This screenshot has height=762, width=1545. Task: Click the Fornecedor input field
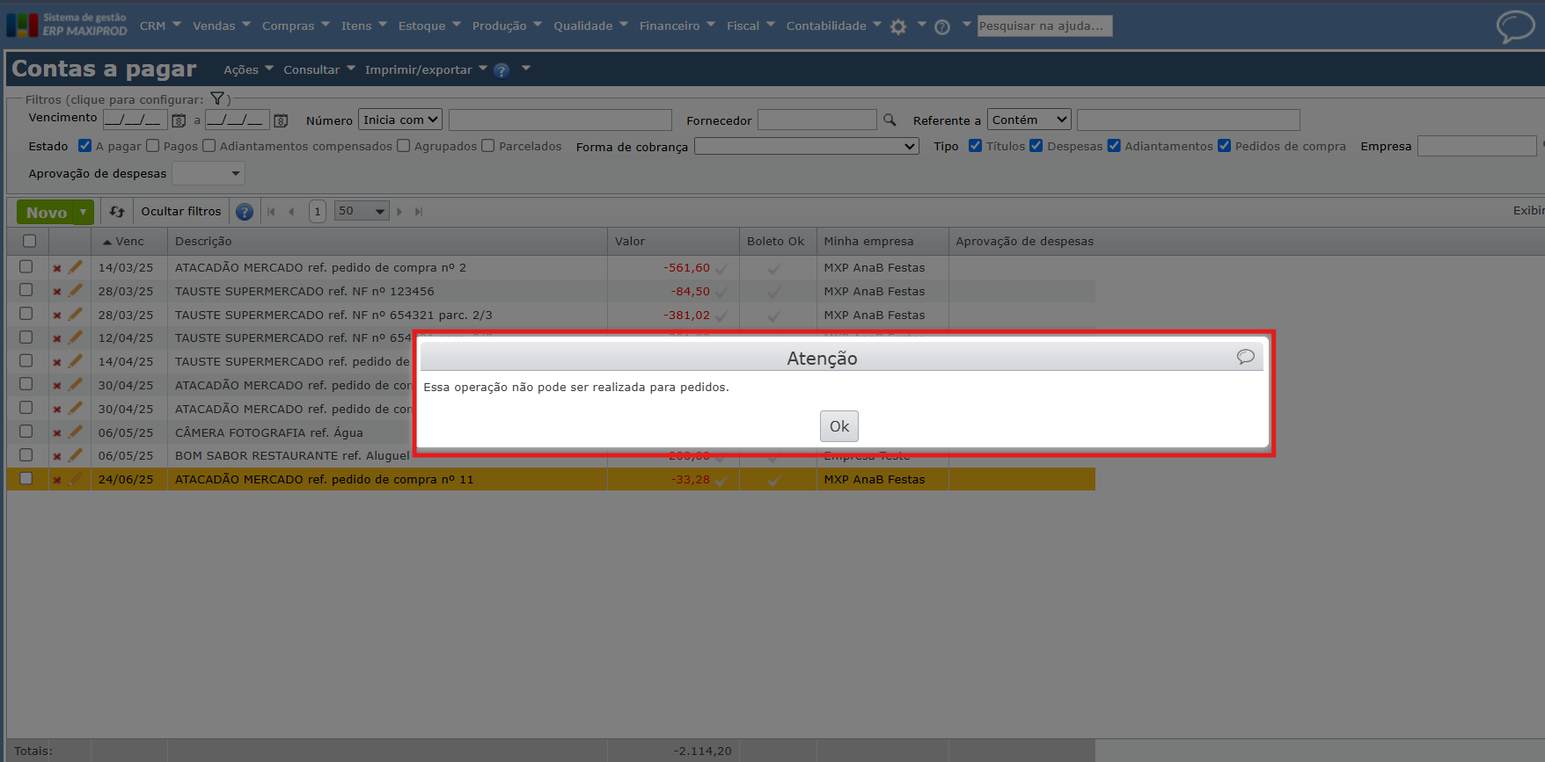click(x=817, y=120)
